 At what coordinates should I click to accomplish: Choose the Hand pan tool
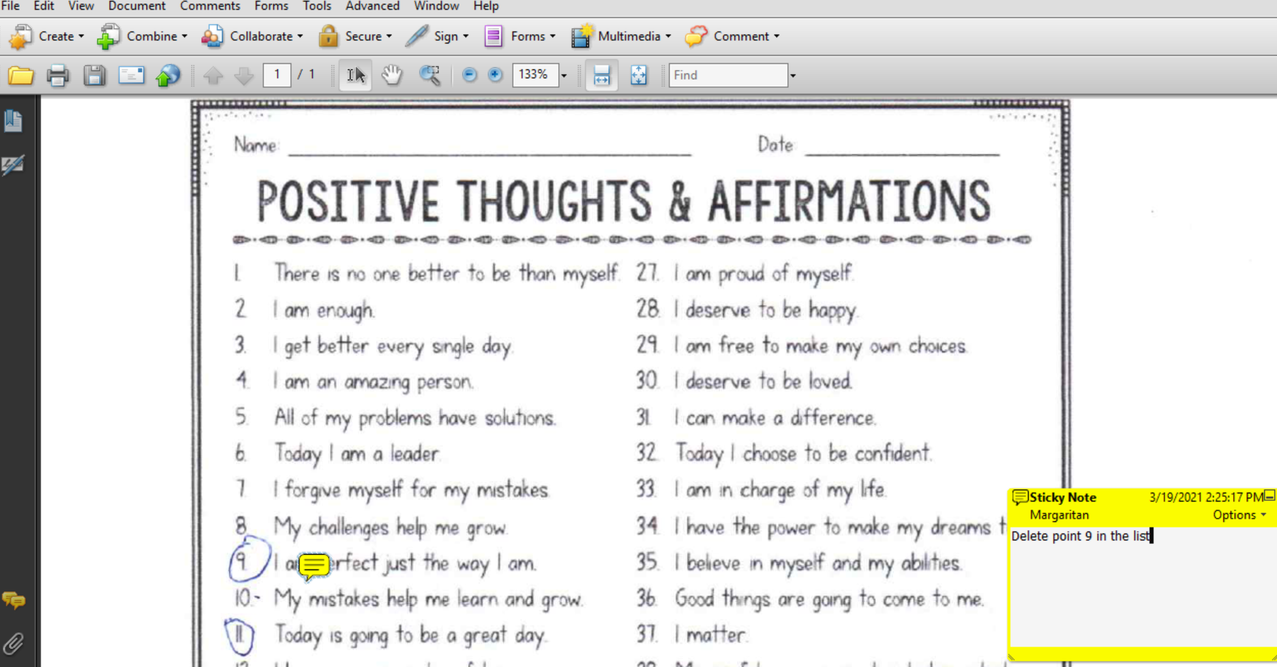point(392,75)
